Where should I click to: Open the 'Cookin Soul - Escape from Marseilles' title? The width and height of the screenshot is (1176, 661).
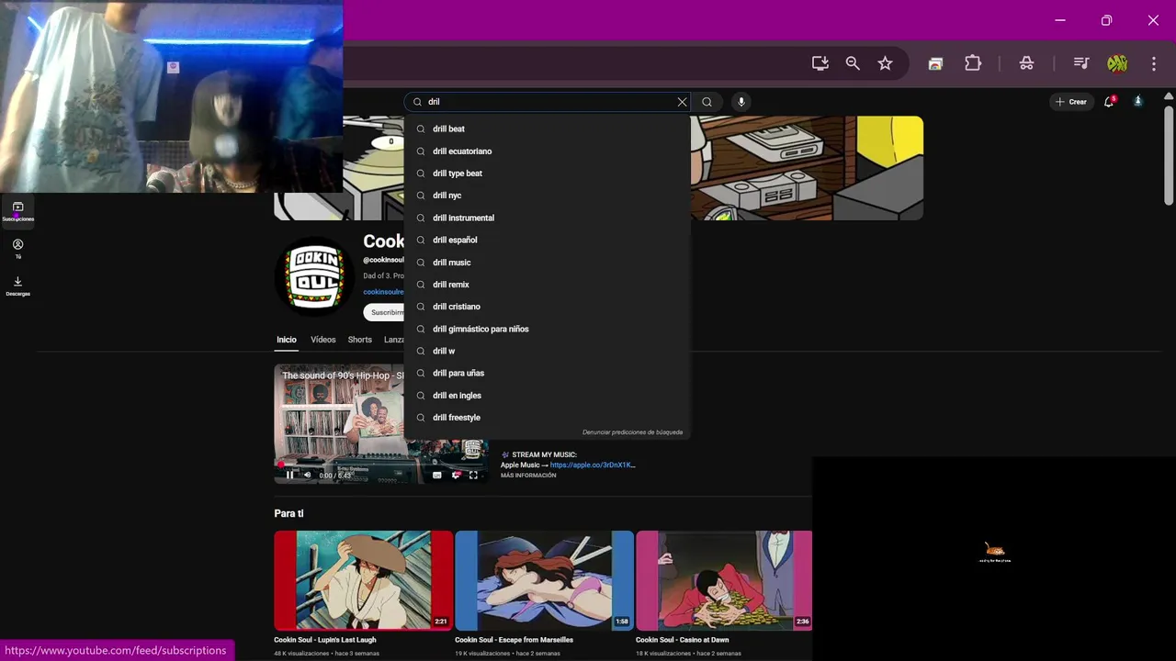click(514, 640)
